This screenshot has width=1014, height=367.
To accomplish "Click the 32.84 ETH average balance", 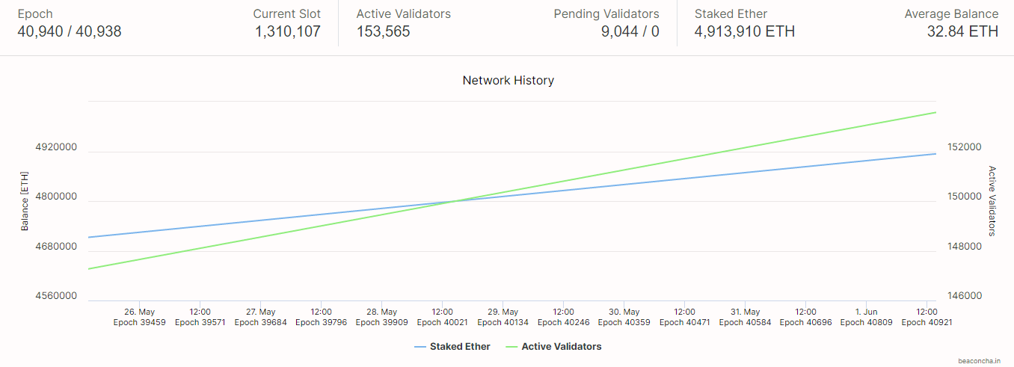I will 962,31.
